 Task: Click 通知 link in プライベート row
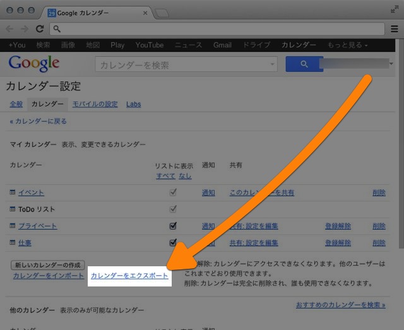coord(208,226)
